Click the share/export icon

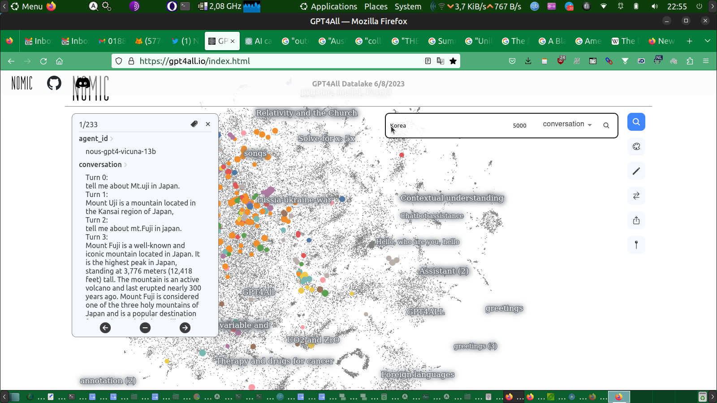tap(636, 220)
